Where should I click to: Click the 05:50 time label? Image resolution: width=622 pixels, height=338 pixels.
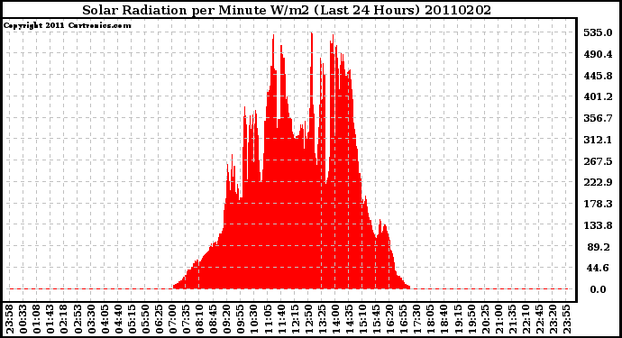(x=145, y=320)
